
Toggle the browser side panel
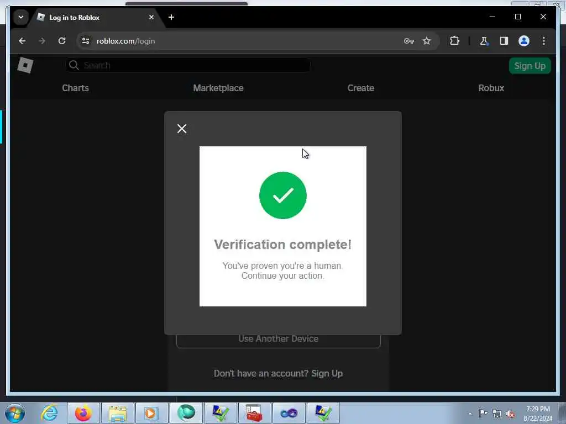coord(504,41)
